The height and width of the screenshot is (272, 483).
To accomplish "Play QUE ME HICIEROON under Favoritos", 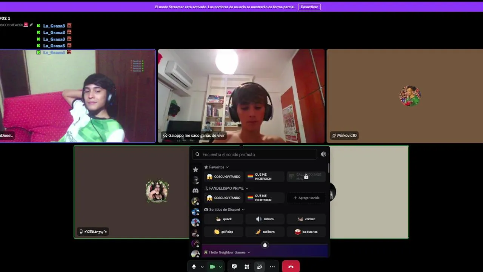I will 265,177.
